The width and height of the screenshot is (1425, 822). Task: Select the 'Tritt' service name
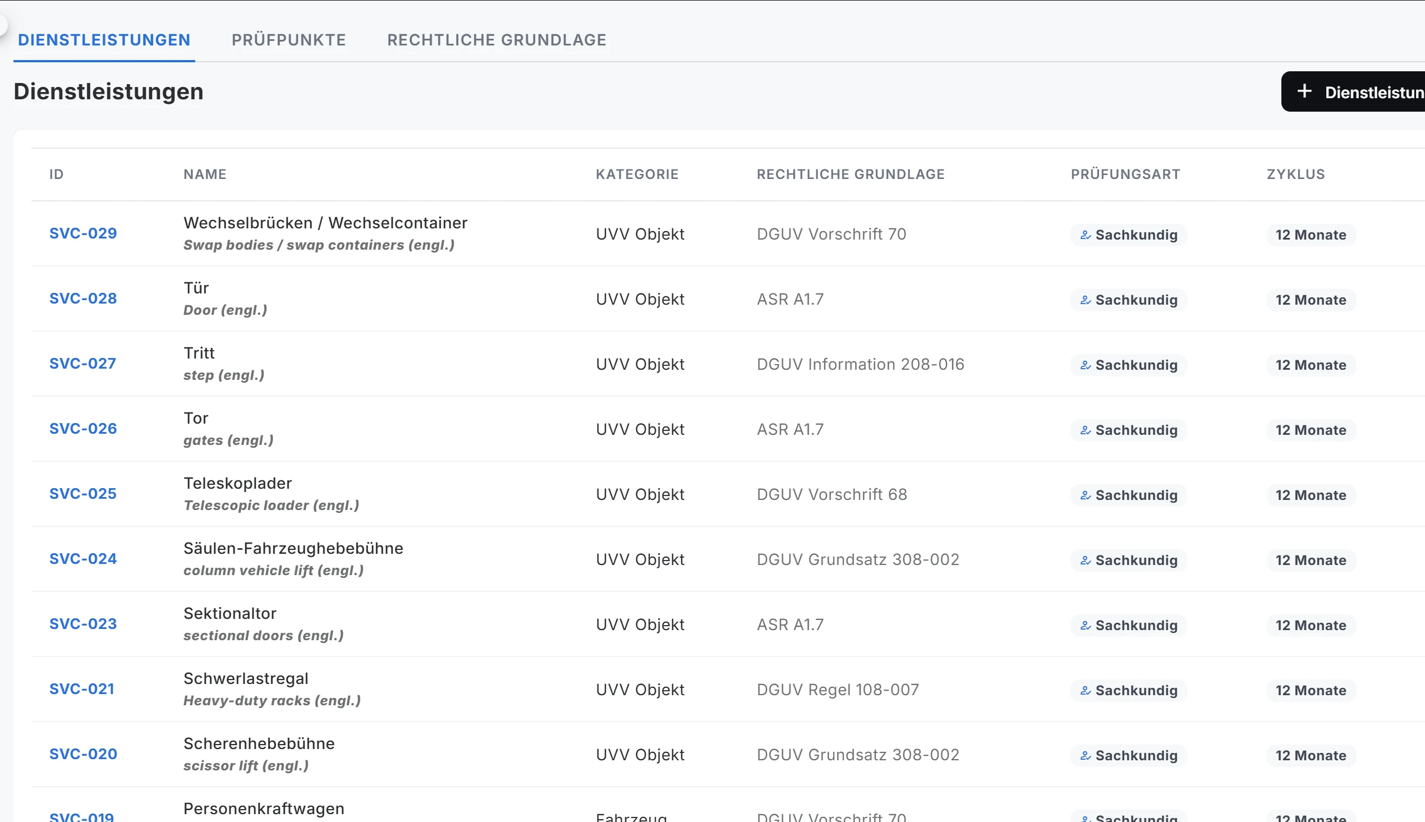point(199,353)
